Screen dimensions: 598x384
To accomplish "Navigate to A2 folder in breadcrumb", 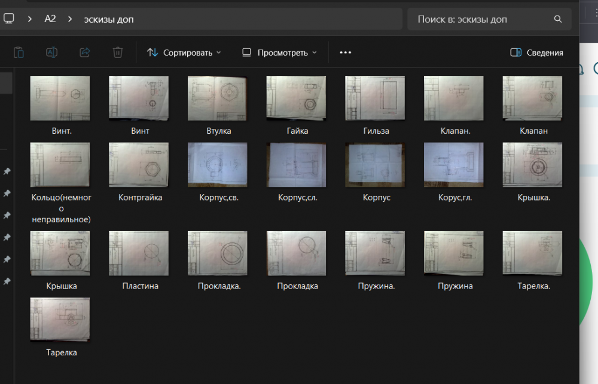I will coord(50,19).
